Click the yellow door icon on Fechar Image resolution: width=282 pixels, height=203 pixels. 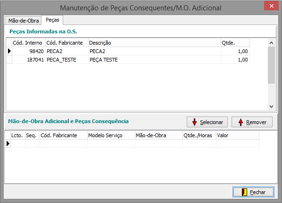[244, 192]
